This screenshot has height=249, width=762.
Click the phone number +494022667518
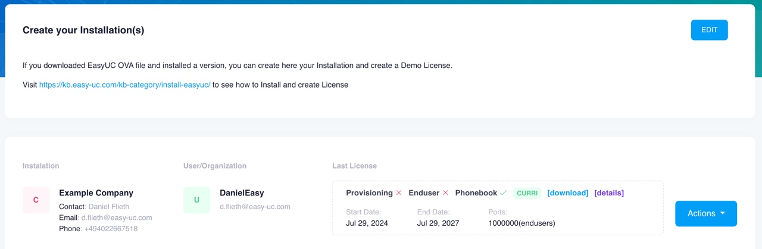[111, 229]
